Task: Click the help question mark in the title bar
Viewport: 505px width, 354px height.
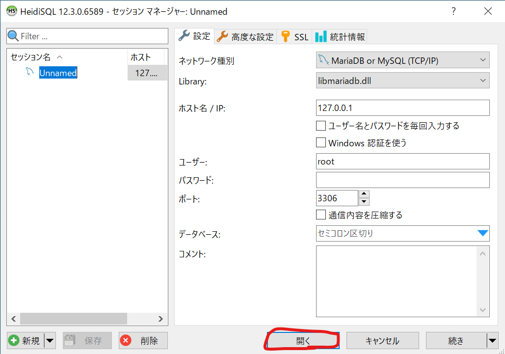Action: tap(453, 11)
